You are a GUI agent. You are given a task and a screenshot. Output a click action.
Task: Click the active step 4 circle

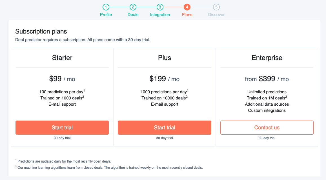point(187,7)
